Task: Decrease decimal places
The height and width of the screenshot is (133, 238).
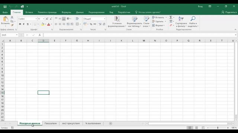Action: pyautogui.click(x=104, y=24)
